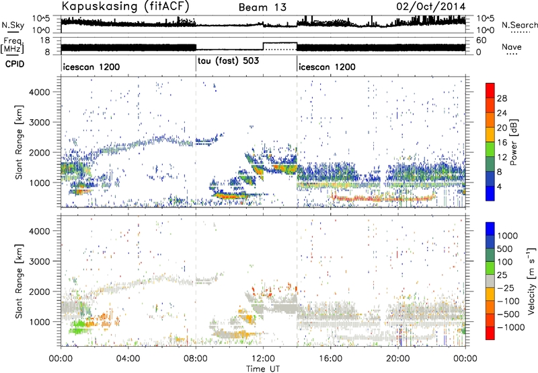
Task: Click the Freq. [MHz] axis label
Action: [x=12, y=46]
